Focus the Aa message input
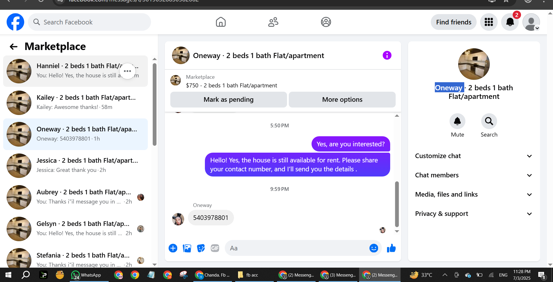This screenshot has height=282, width=553. pyautogui.click(x=297, y=248)
